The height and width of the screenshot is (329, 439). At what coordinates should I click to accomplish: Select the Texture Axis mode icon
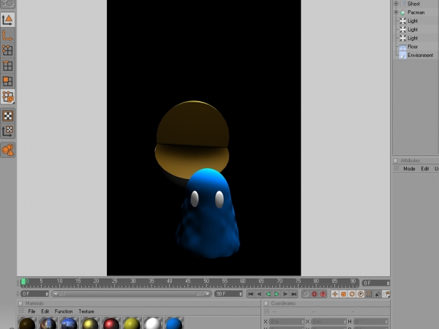pyautogui.click(x=7, y=131)
